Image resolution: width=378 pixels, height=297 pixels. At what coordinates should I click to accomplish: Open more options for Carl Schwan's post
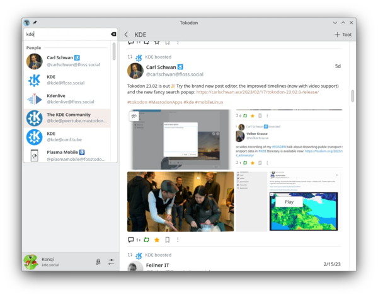(178, 240)
